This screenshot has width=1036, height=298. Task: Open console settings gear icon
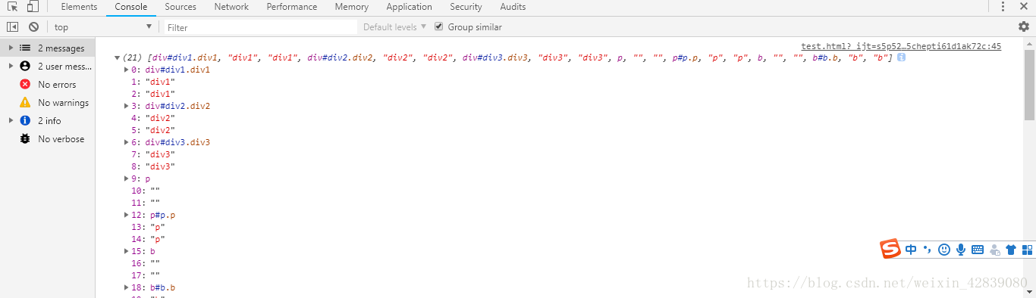(1024, 26)
